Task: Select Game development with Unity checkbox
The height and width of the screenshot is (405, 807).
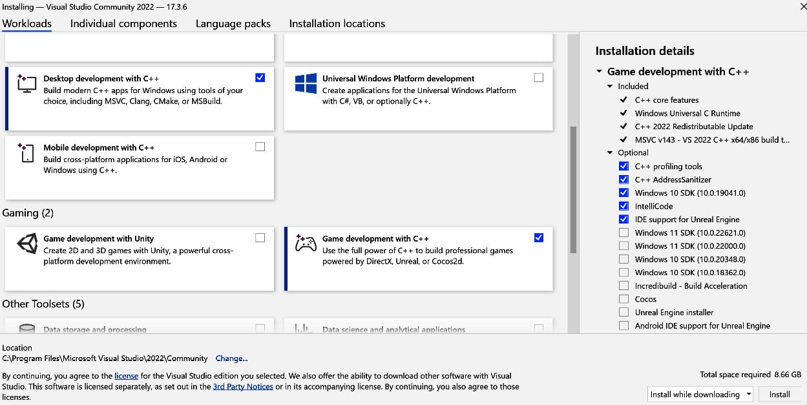Action: pyautogui.click(x=260, y=238)
